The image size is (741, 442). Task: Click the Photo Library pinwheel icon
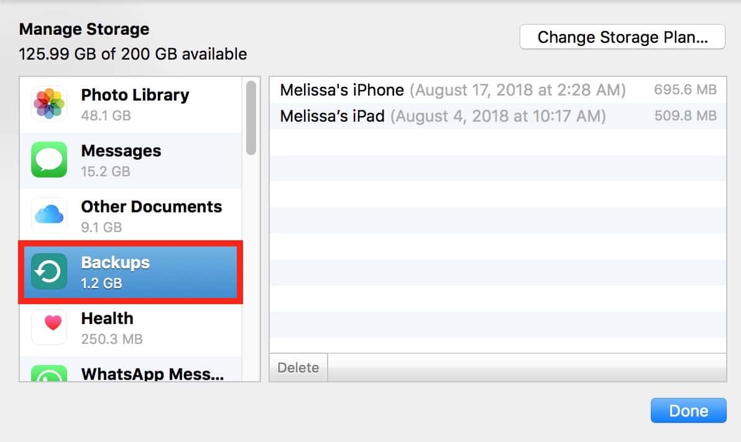click(49, 104)
